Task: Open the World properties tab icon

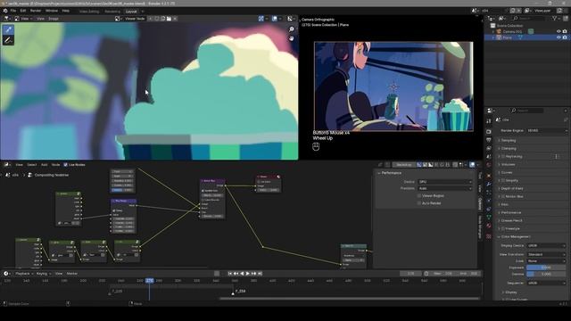Action: [489, 165]
